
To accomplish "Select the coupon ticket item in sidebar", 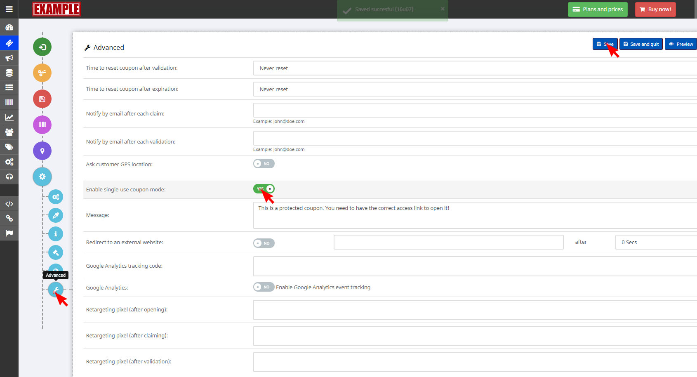I will tap(9, 43).
